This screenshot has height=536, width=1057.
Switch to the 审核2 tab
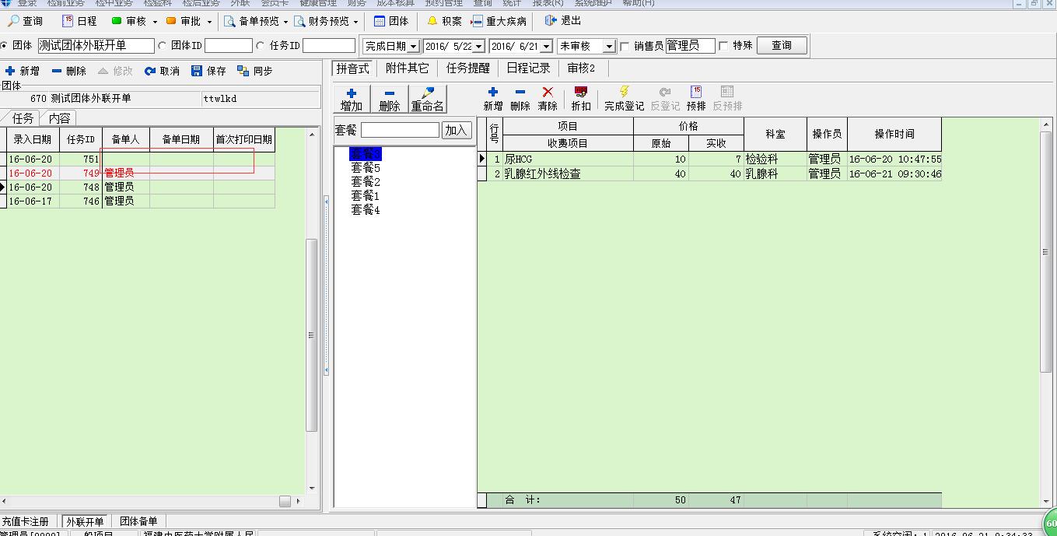[581, 68]
